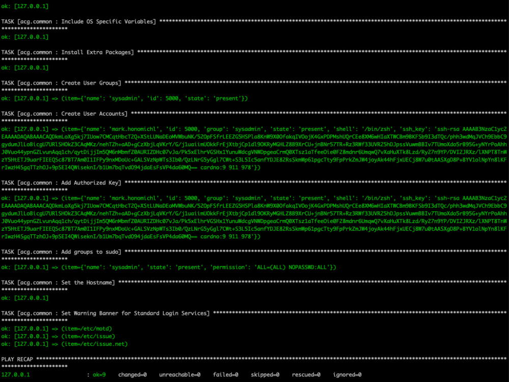Click the 'changed=0' recap value

pos(132,374)
